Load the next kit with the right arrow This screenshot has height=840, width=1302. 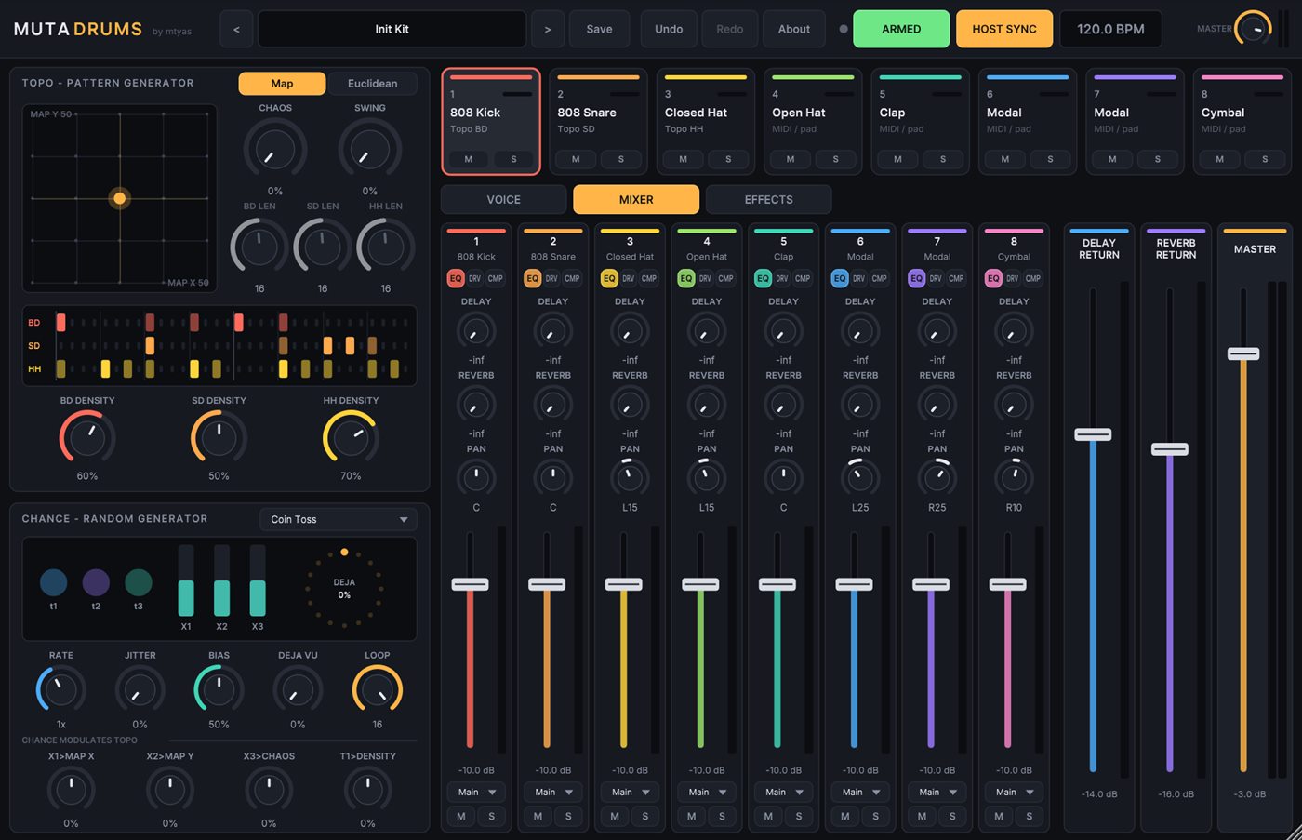pyautogui.click(x=547, y=29)
